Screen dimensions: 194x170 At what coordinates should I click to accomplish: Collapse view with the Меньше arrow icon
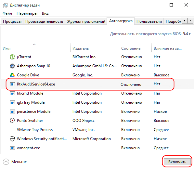pyautogui.click(x=6, y=162)
